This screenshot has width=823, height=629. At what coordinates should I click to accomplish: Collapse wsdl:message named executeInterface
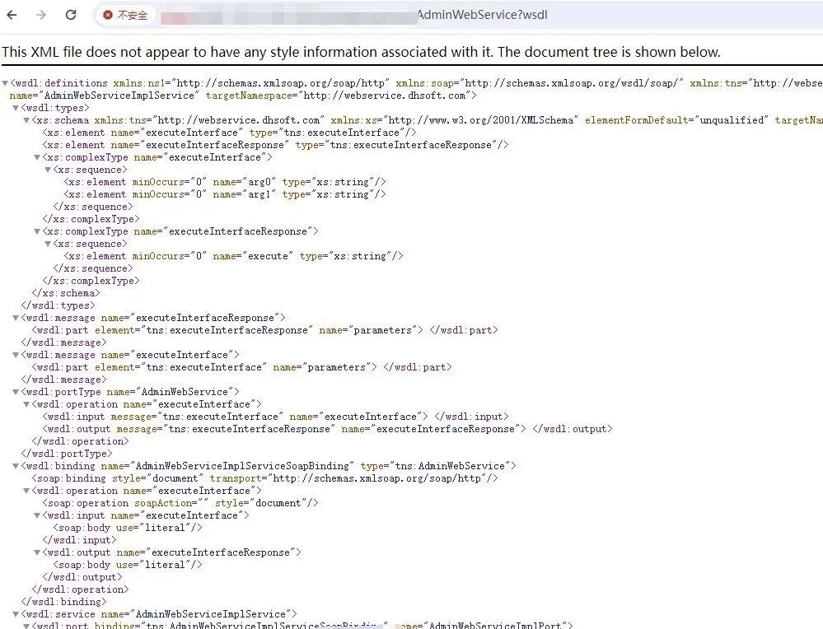tap(15, 355)
